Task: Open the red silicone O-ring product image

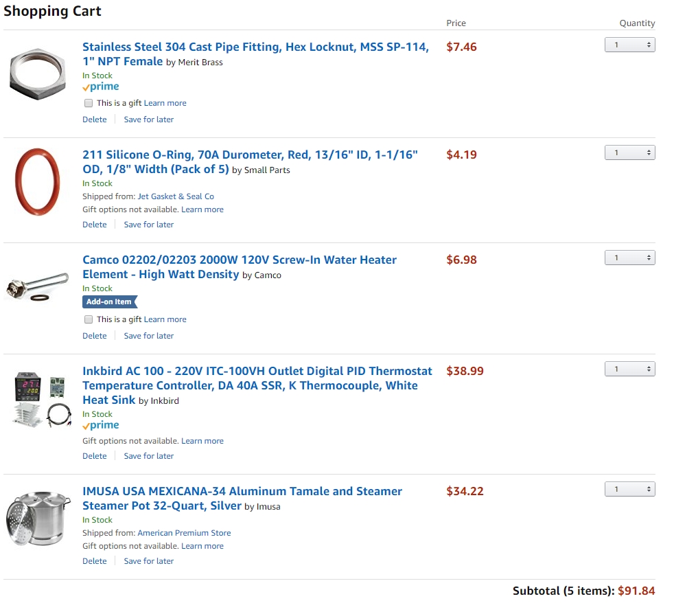Action: (x=37, y=182)
